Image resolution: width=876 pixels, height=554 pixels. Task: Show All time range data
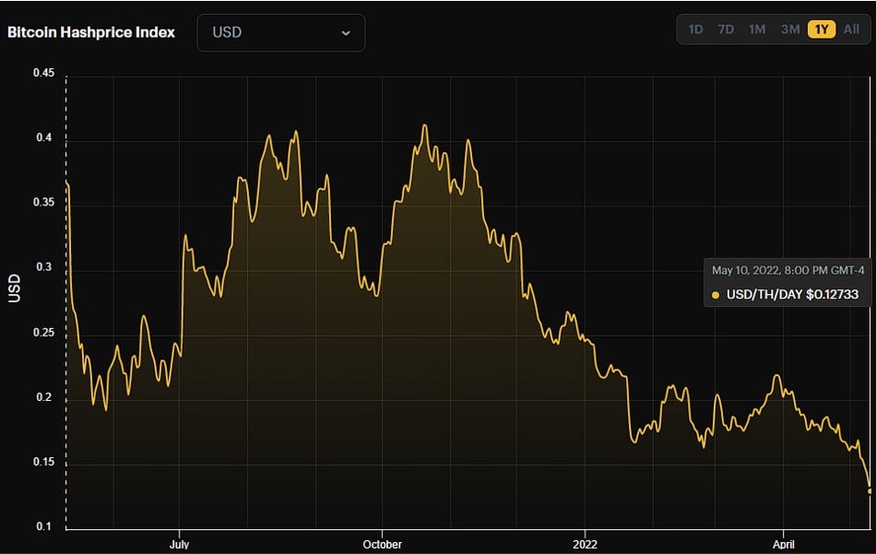coord(851,29)
